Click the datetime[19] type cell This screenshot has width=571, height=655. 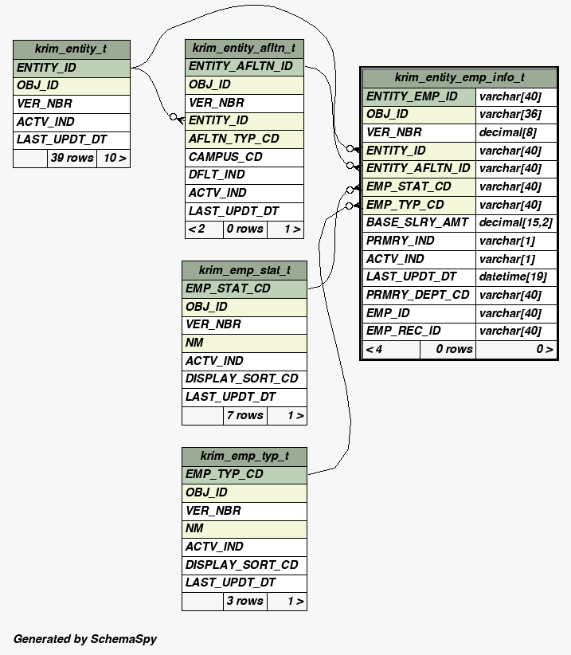click(516, 277)
